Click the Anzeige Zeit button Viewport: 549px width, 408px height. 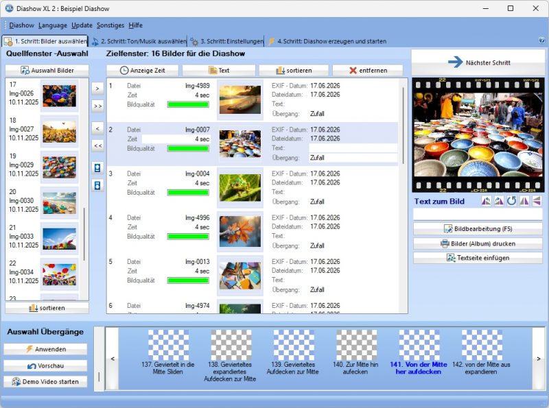(x=142, y=71)
